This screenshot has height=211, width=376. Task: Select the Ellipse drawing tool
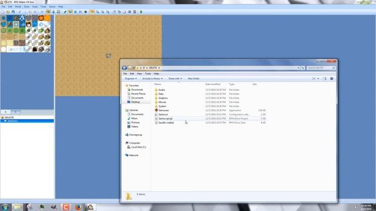75,12
